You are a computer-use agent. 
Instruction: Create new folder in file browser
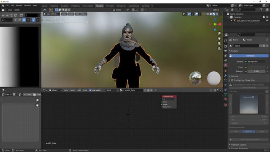tap(22, 15)
